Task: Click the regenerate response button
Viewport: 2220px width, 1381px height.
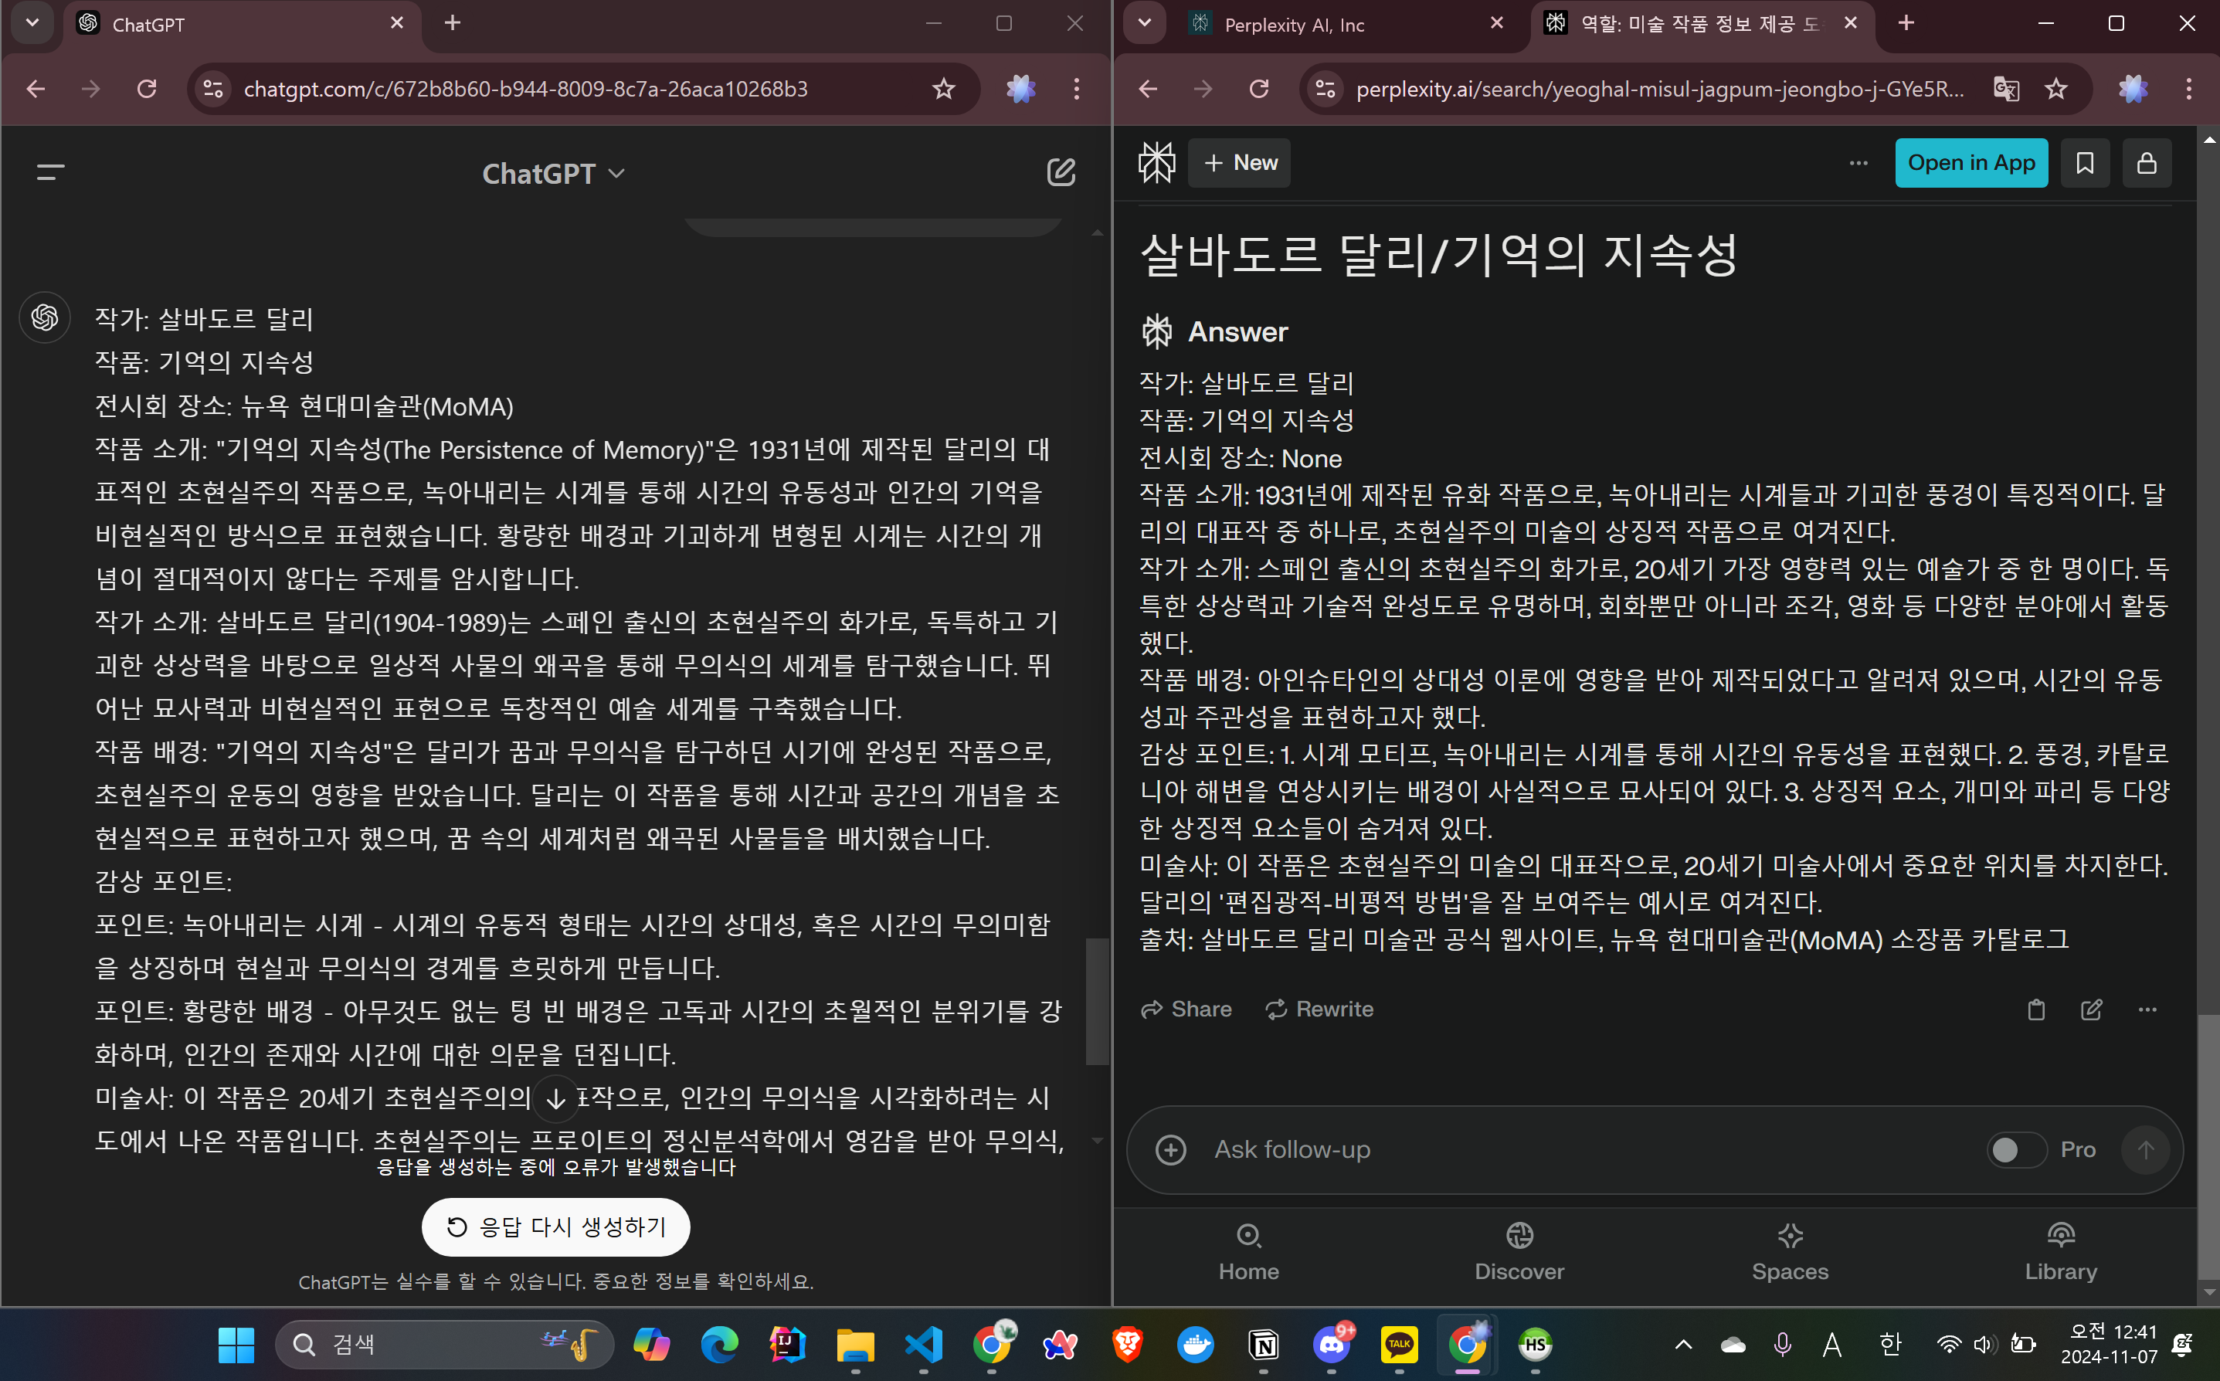Action: [x=555, y=1227]
